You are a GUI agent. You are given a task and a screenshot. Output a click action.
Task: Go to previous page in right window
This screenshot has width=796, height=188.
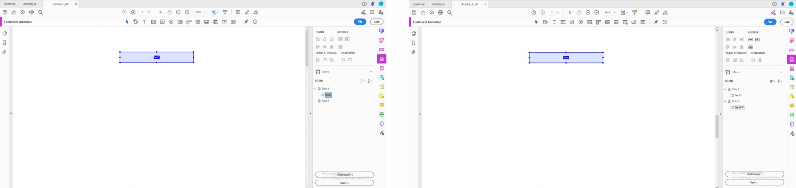click(x=534, y=12)
